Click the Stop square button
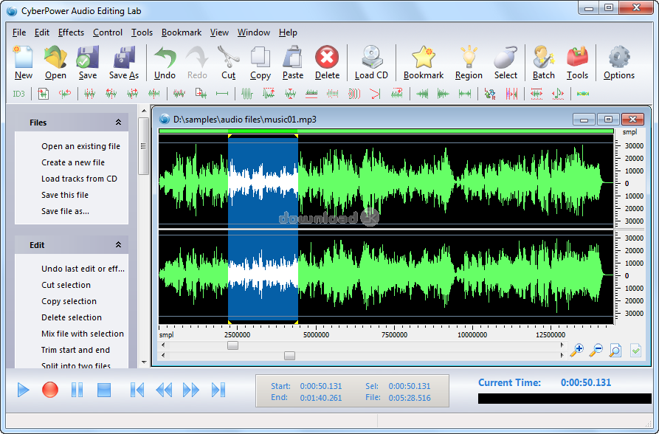The image size is (659, 434). click(104, 390)
